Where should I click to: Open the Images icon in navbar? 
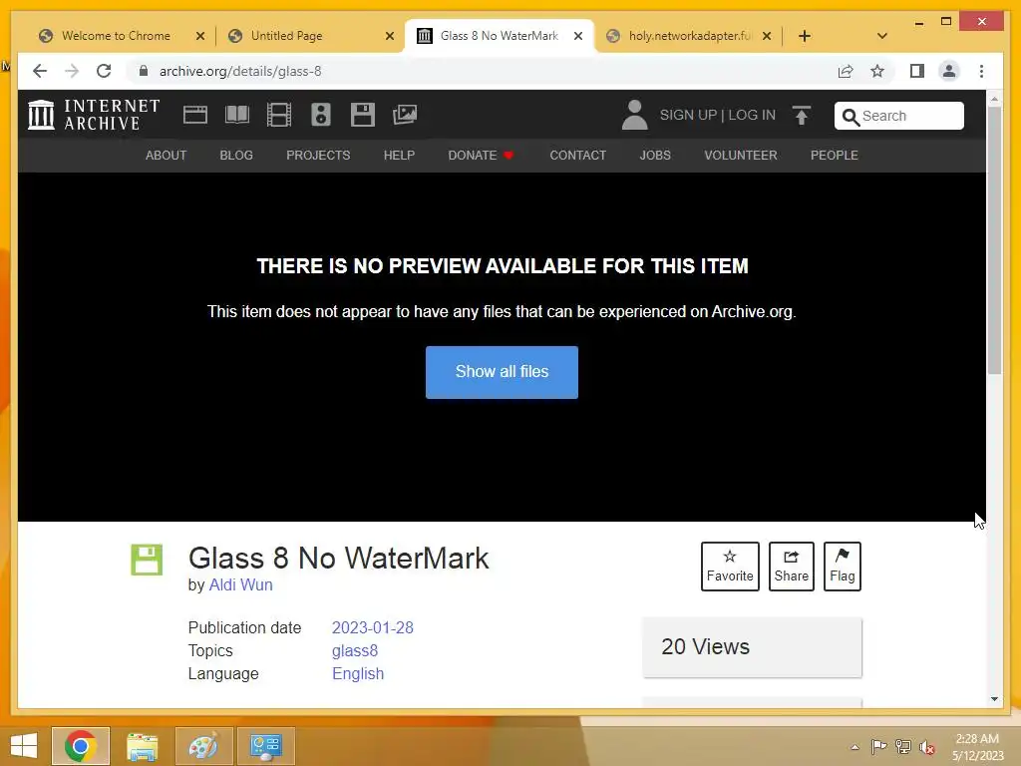pos(405,115)
